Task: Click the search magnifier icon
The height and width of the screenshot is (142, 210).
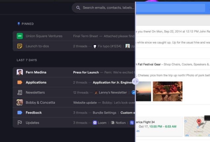Action: coord(78,8)
